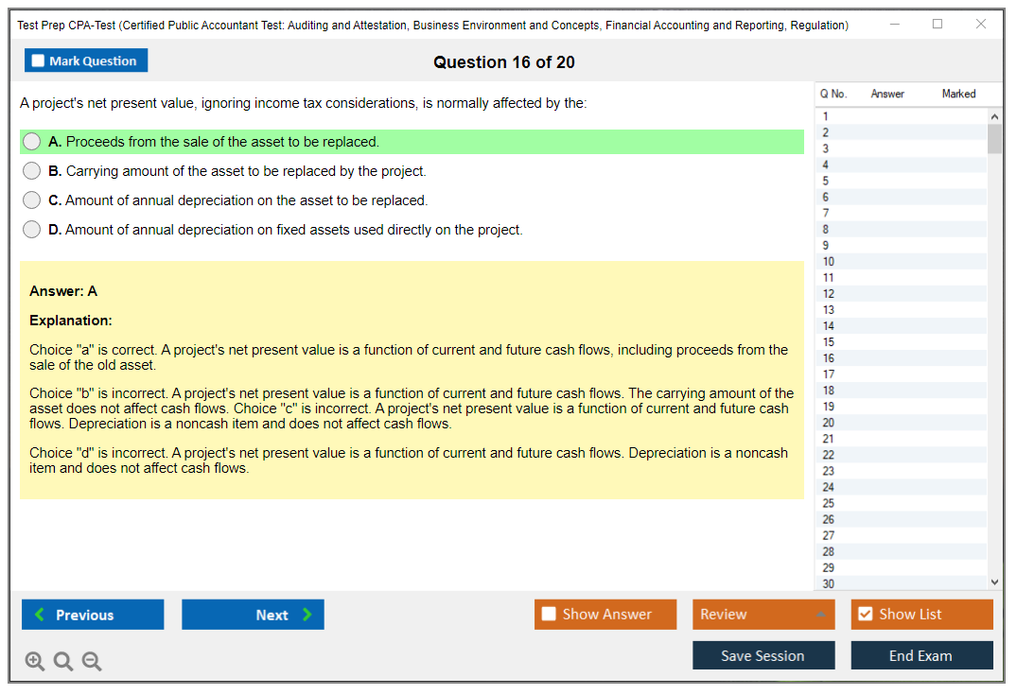
Task: Click the End Exam button
Action: (x=921, y=655)
